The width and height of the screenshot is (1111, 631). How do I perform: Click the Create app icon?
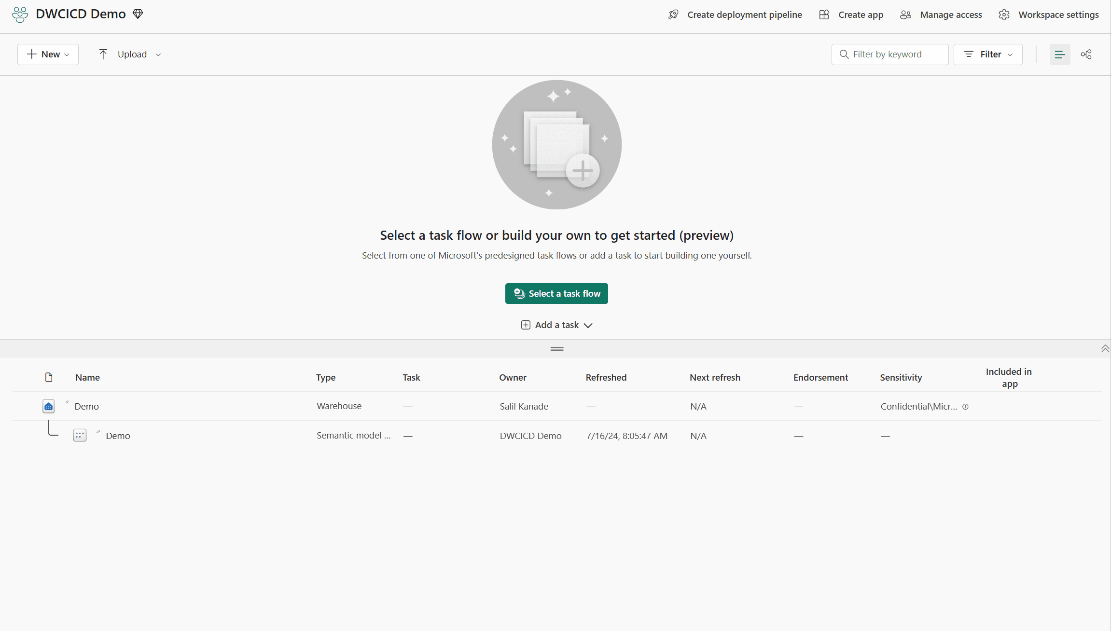(x=824, y=14)
